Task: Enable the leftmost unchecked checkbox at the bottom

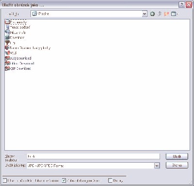Action: tap(5, 180)
